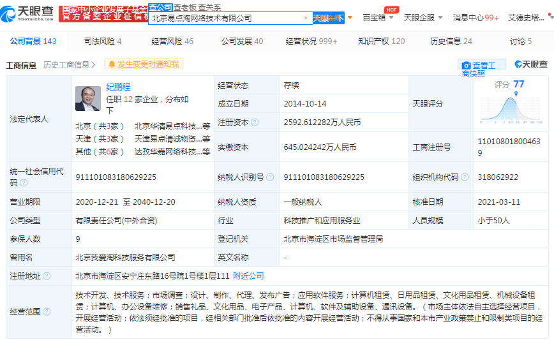Click the 天眼一下 search button

coord(329,18)
